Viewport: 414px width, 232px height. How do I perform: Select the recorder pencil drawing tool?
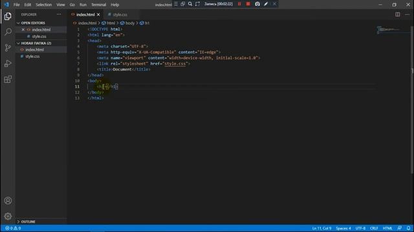click(266, 4)
